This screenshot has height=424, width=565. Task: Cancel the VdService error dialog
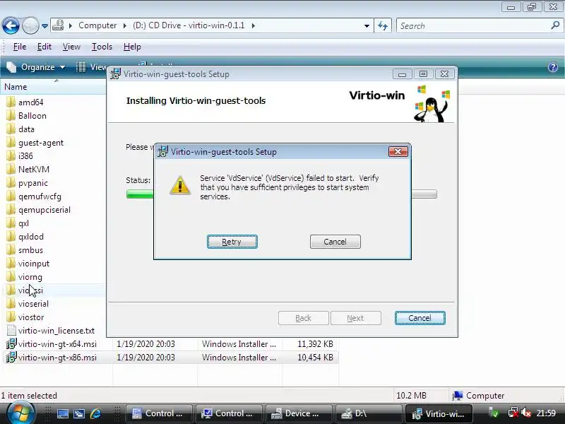335,242
